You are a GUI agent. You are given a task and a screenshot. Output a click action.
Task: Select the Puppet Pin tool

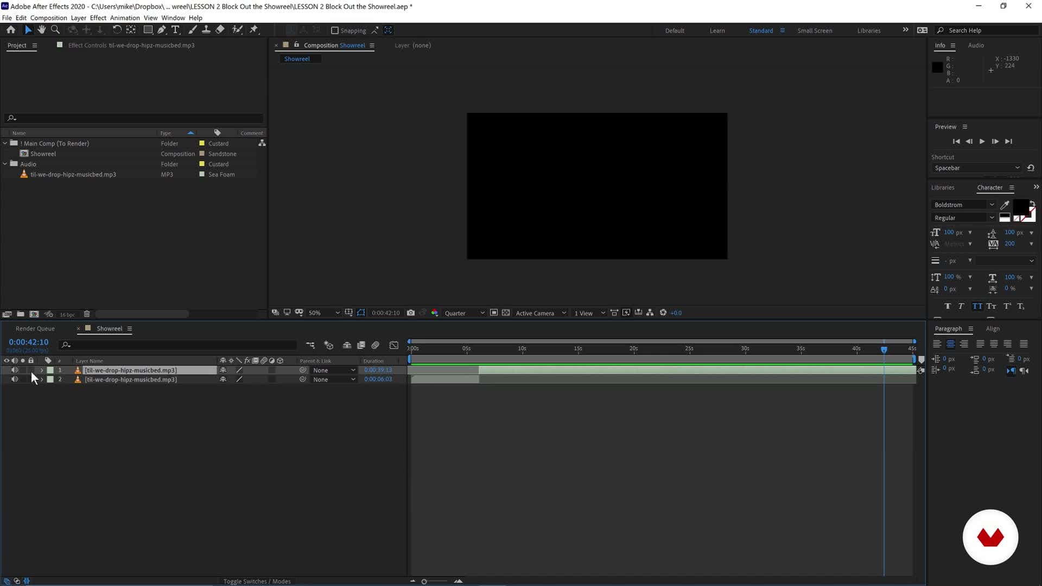254,30
